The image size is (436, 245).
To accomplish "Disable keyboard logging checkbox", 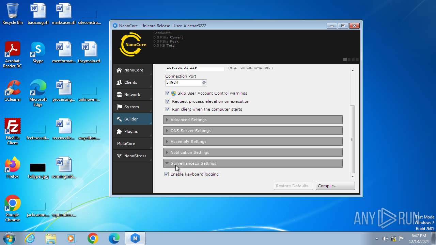I will pos(166,174).
